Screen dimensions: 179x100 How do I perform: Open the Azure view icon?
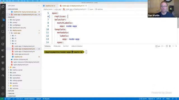(3, 75)
